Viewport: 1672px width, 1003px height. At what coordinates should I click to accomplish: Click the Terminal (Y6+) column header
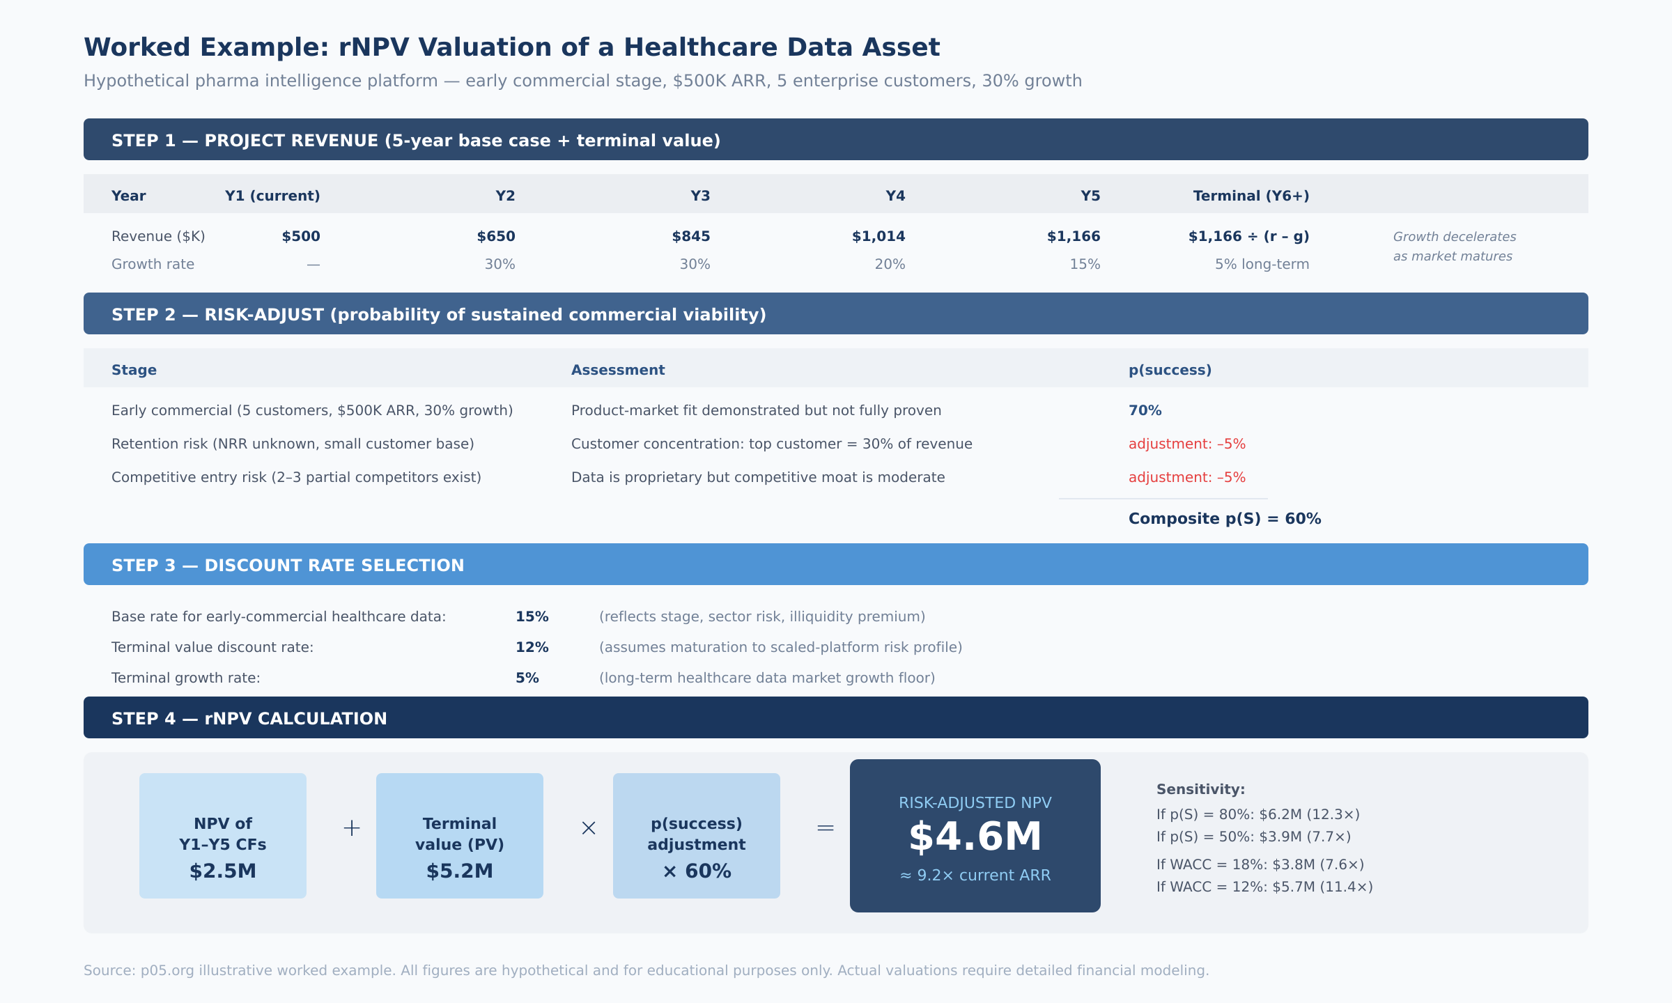[1251, 196]
